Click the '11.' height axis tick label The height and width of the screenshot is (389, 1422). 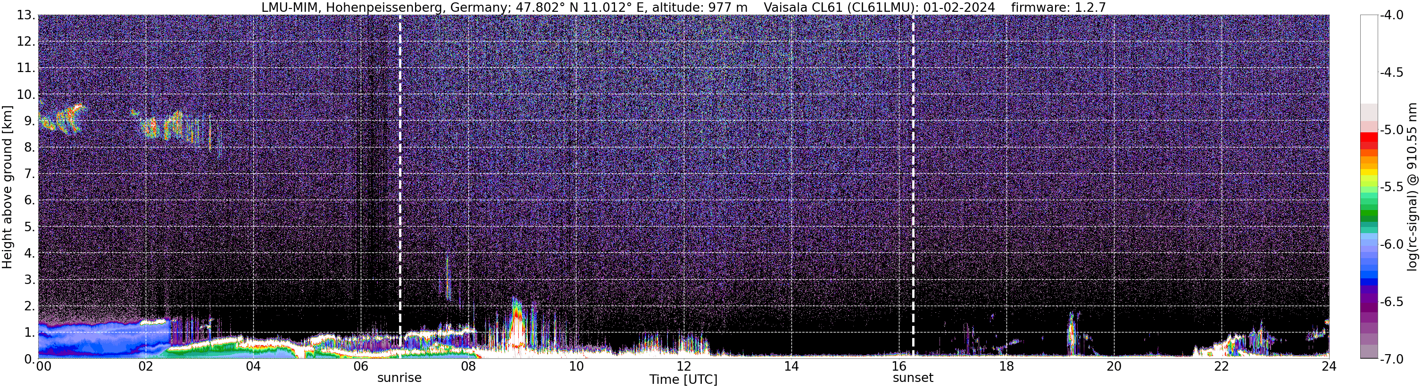(x=26, y=68)
